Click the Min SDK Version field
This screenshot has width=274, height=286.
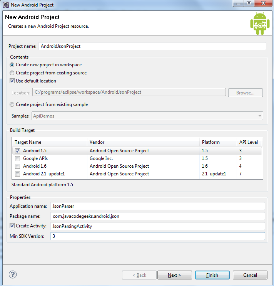(158, 236)
